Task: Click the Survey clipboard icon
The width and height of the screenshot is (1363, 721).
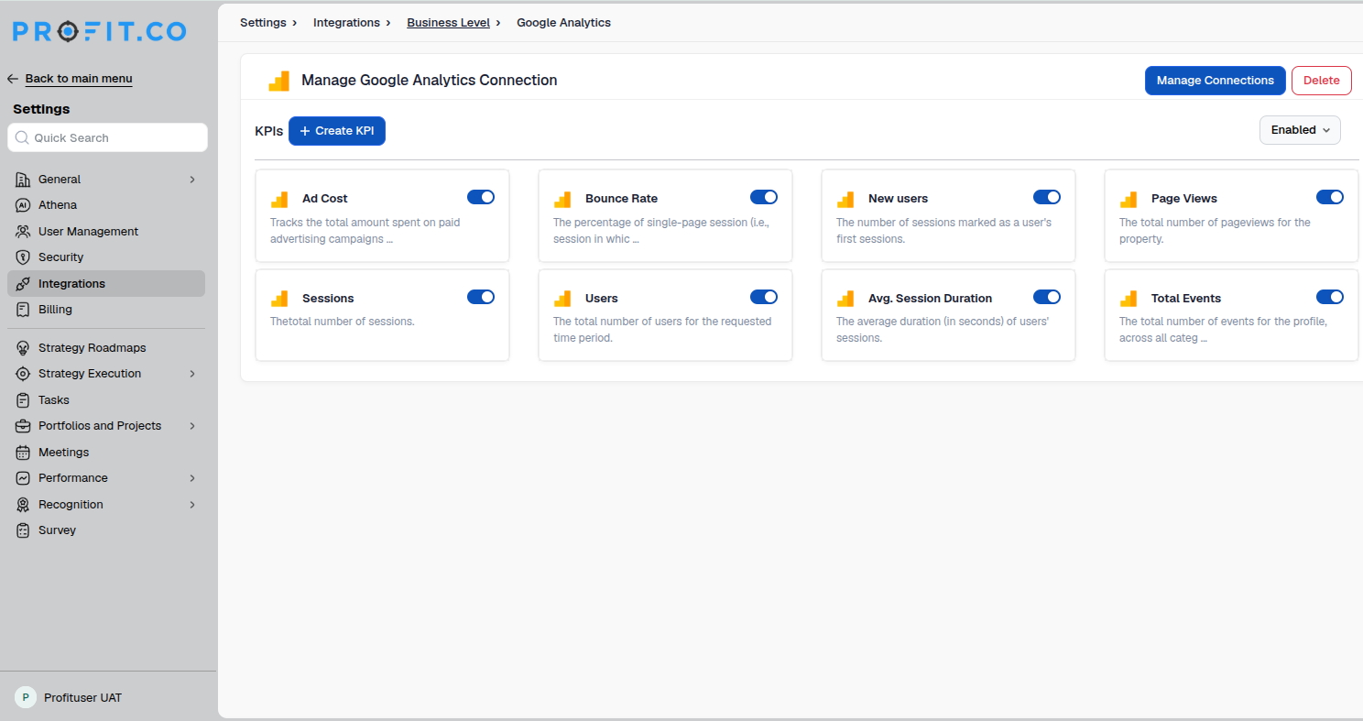Action: (x=23, y=530)
